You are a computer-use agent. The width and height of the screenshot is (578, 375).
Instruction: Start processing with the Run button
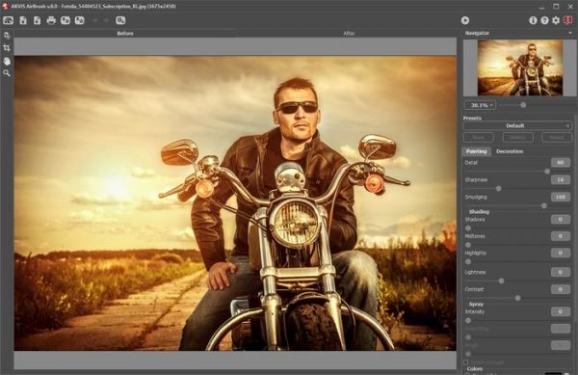click(465, 20)
